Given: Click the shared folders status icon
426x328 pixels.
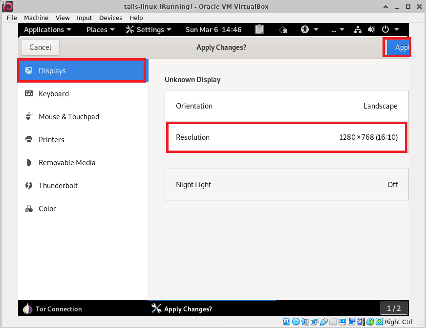Looking at the screenshot, I should pos(333,322).
